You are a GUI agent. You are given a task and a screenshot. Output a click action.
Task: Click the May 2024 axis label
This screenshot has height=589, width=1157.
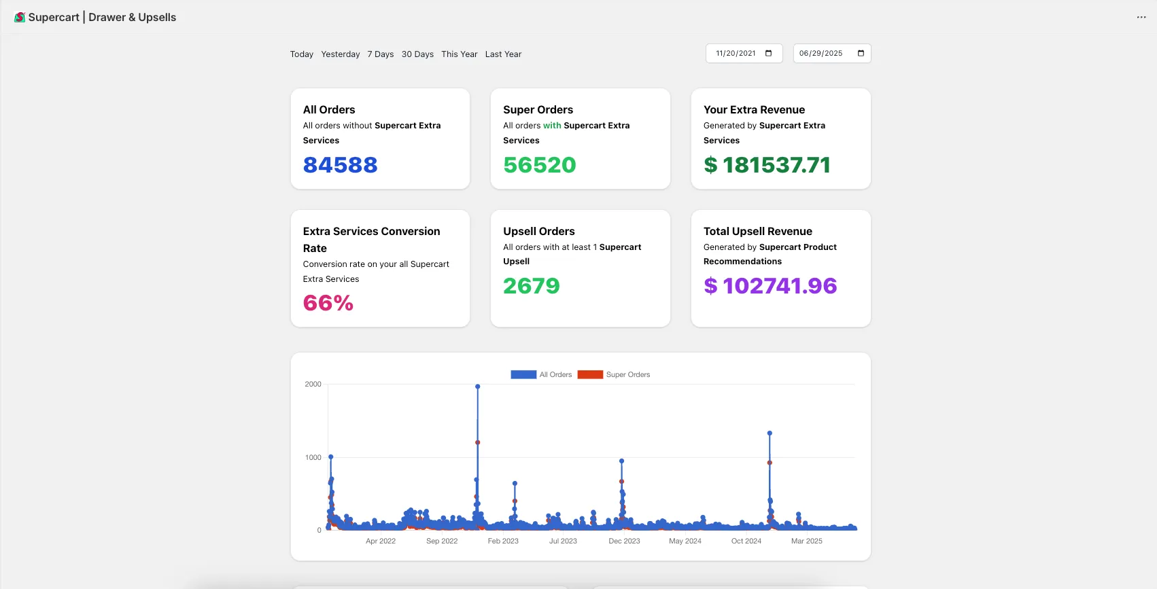point(685,541)
